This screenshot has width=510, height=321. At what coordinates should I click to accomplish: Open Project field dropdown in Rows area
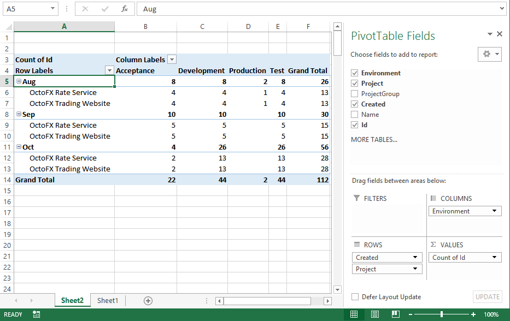click(415, 269)
